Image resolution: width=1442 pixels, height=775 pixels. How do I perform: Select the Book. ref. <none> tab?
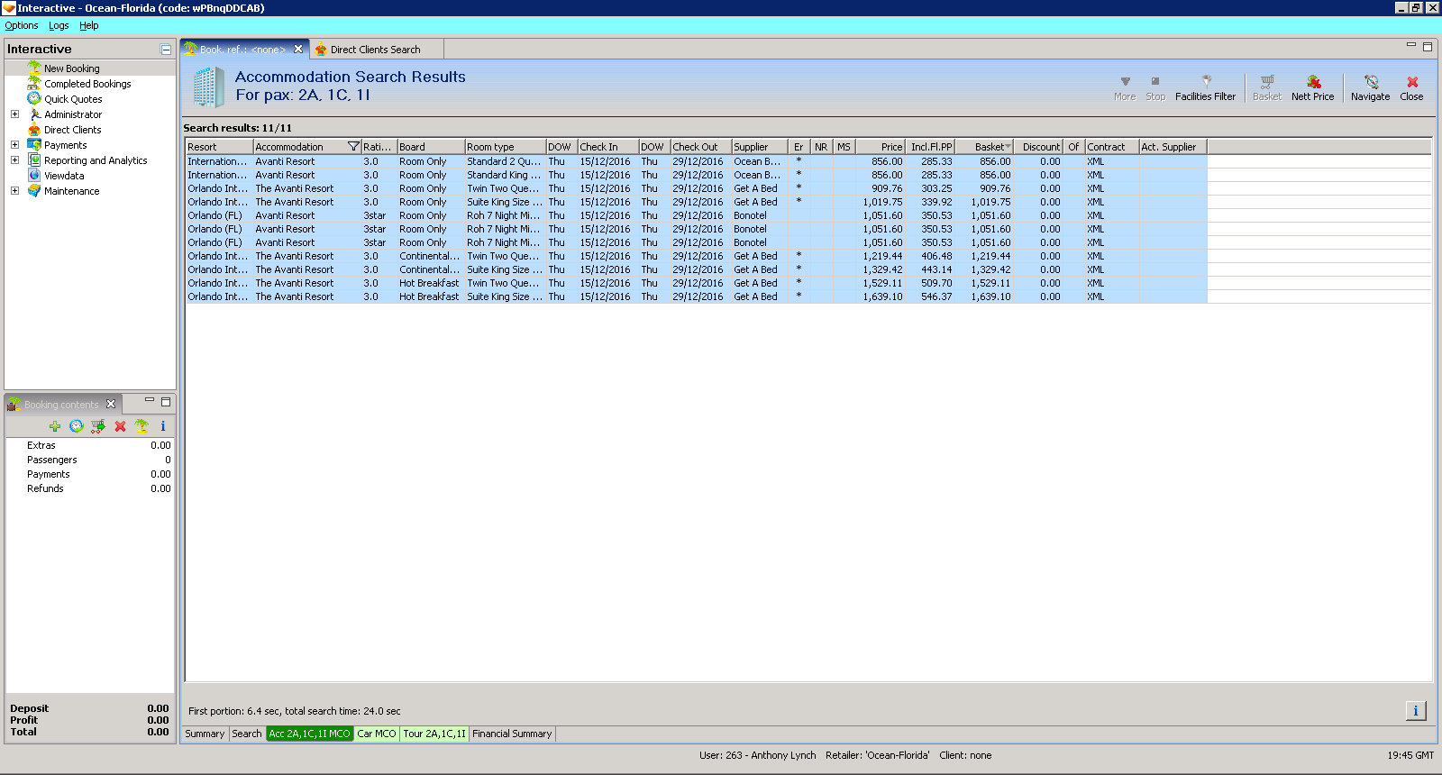pyautogui.click(x=242, y=50)
